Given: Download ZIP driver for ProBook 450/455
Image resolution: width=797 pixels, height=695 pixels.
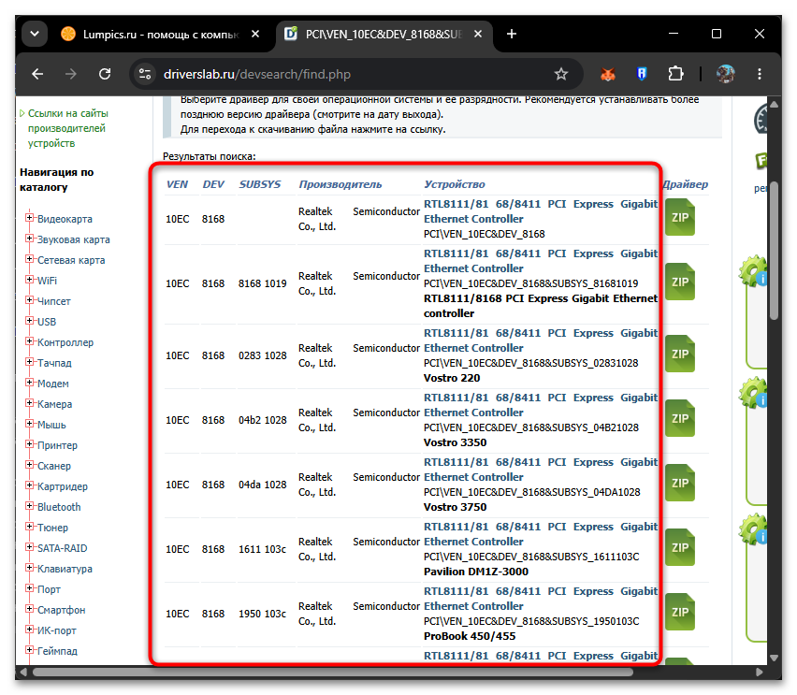Looking at the screenshot, I should pos(679,613).
